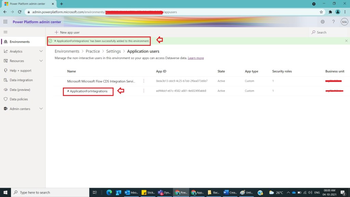Expand the Admin centers navigation section
The height and width of the screenshot is (197, 350).
tap(41, 109)
